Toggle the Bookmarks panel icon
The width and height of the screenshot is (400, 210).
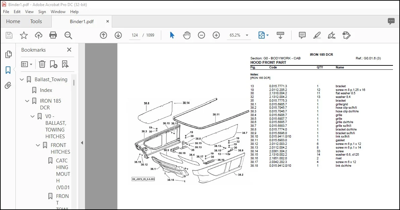tap(8, 70)
